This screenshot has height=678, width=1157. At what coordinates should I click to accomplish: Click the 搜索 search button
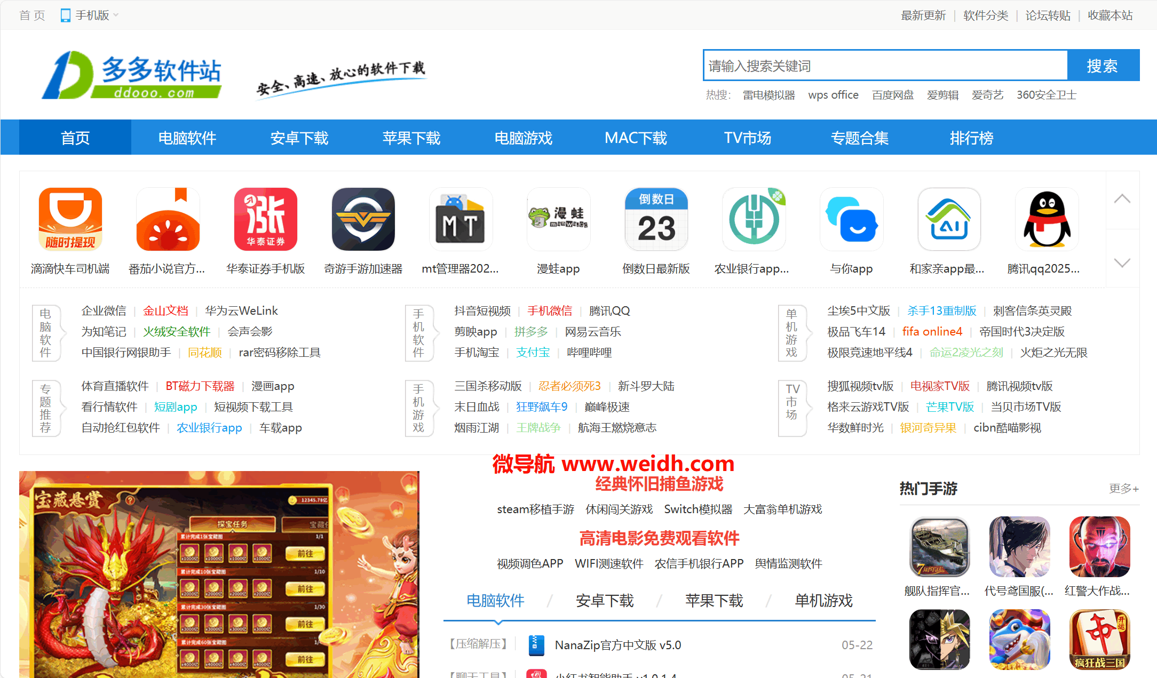point(1103,66)
